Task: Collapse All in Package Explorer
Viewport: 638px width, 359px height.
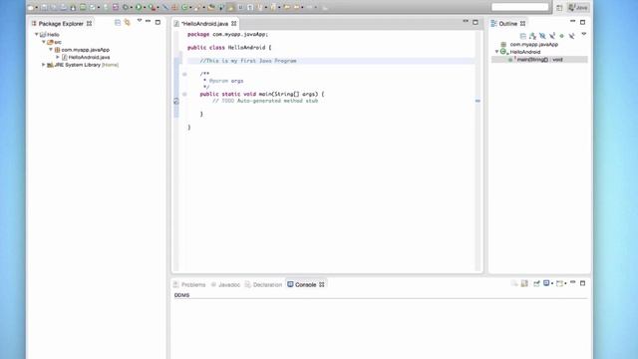Action: [x=118, y=22]
